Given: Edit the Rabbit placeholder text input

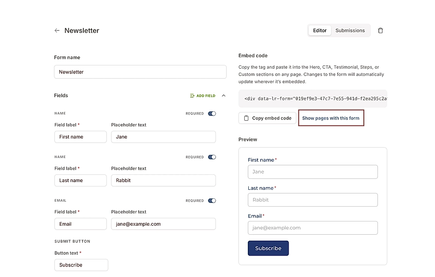Looking at the screenshot, I should click(164, 180).
